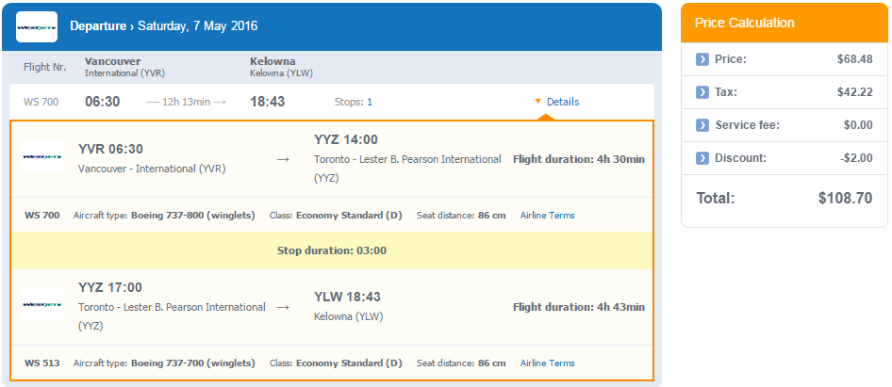892x387 pixels.
Task: Click the Price Calculation orange header
Action: (x=785, y=23)
